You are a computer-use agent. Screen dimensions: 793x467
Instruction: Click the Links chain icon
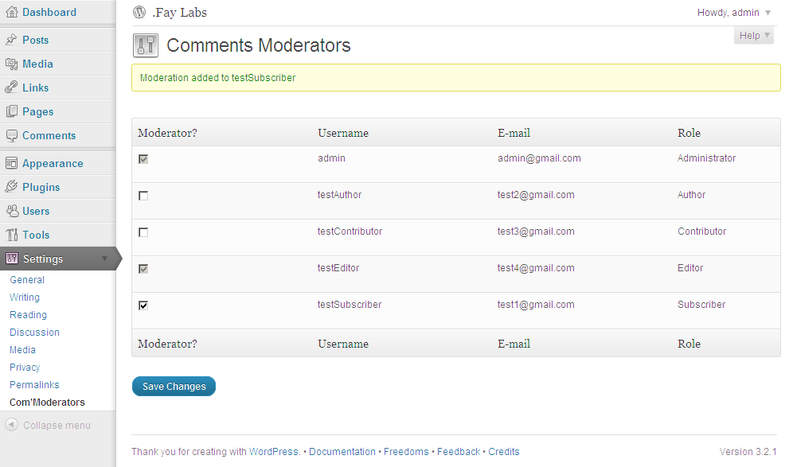tap(12, 88)
